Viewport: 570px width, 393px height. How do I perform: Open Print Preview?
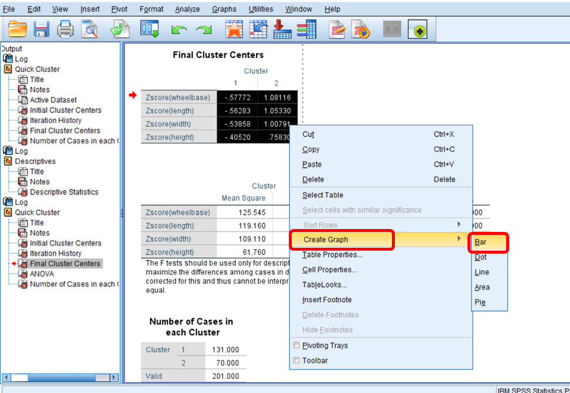pyautogui.click(x=89, y=29)
